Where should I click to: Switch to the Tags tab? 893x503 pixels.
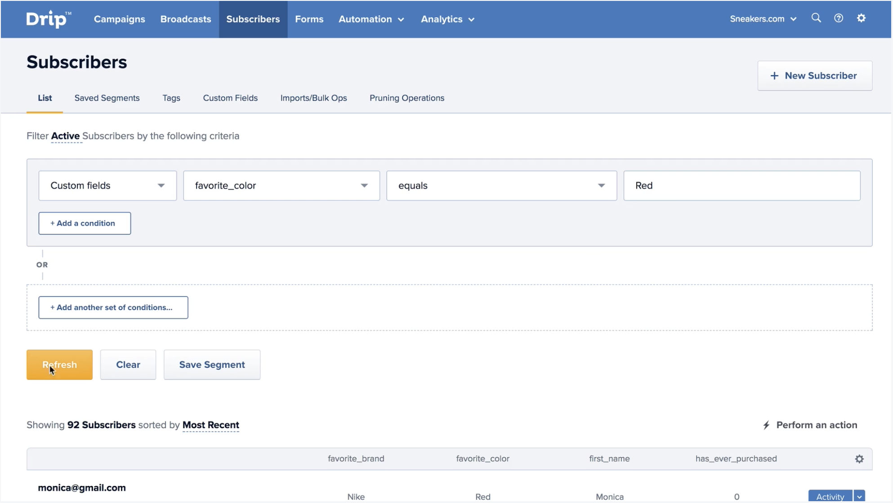point(170,97)
